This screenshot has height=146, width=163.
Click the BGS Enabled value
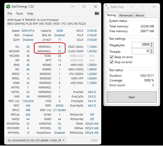28,35
